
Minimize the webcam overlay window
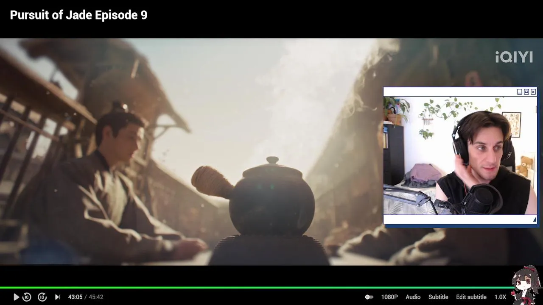tap(519, 92)
